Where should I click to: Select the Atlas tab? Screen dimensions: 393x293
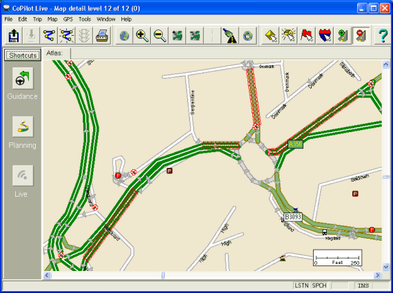pyautogui.click(x=57, y=54)
